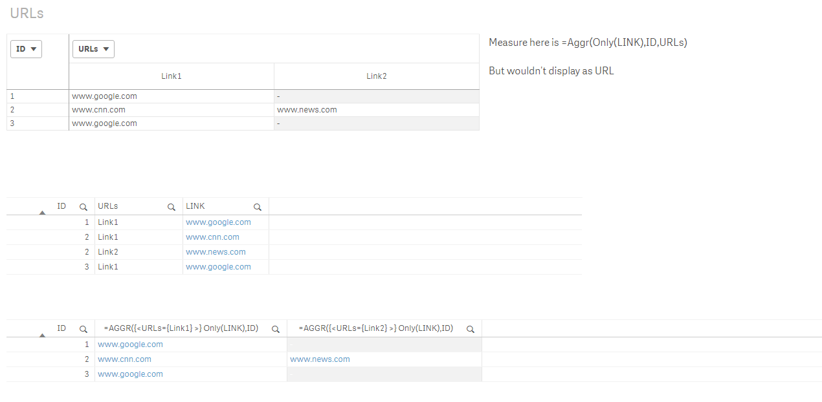Click sort arrow in bottom table ID header

(x=43, y=335)
